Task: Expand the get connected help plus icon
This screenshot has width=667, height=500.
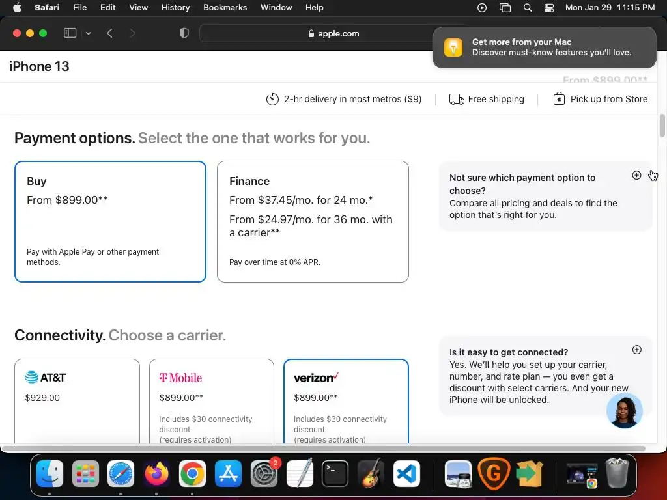Action: coord(637,350)
